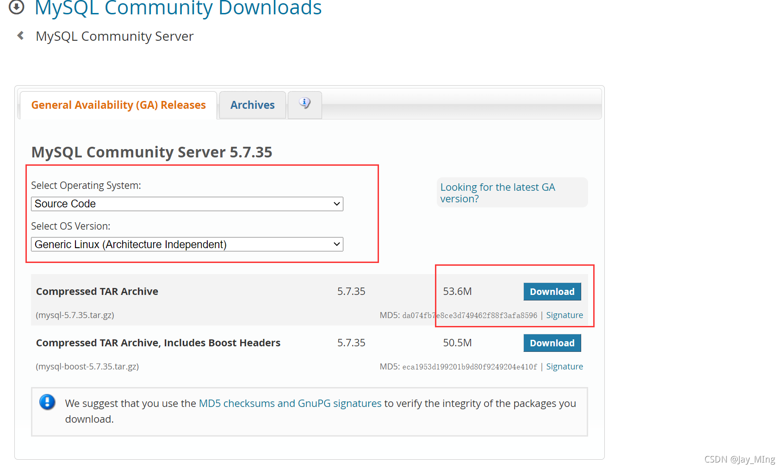Click the MySQL Community Downloads heading link
Viewport: 782px width, 469px height.
click(x=178, y=8)
